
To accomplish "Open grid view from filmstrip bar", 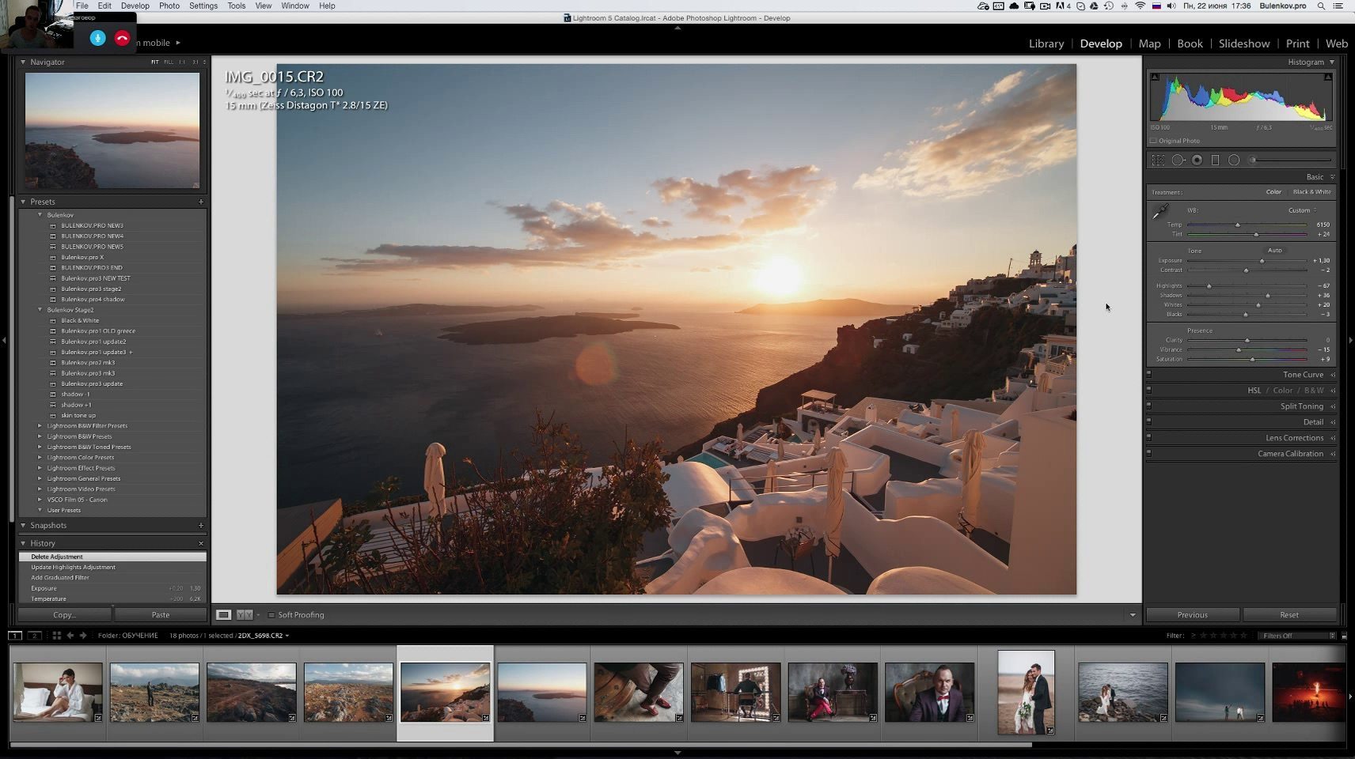I will pyautogui.click(x=56, y=636).
